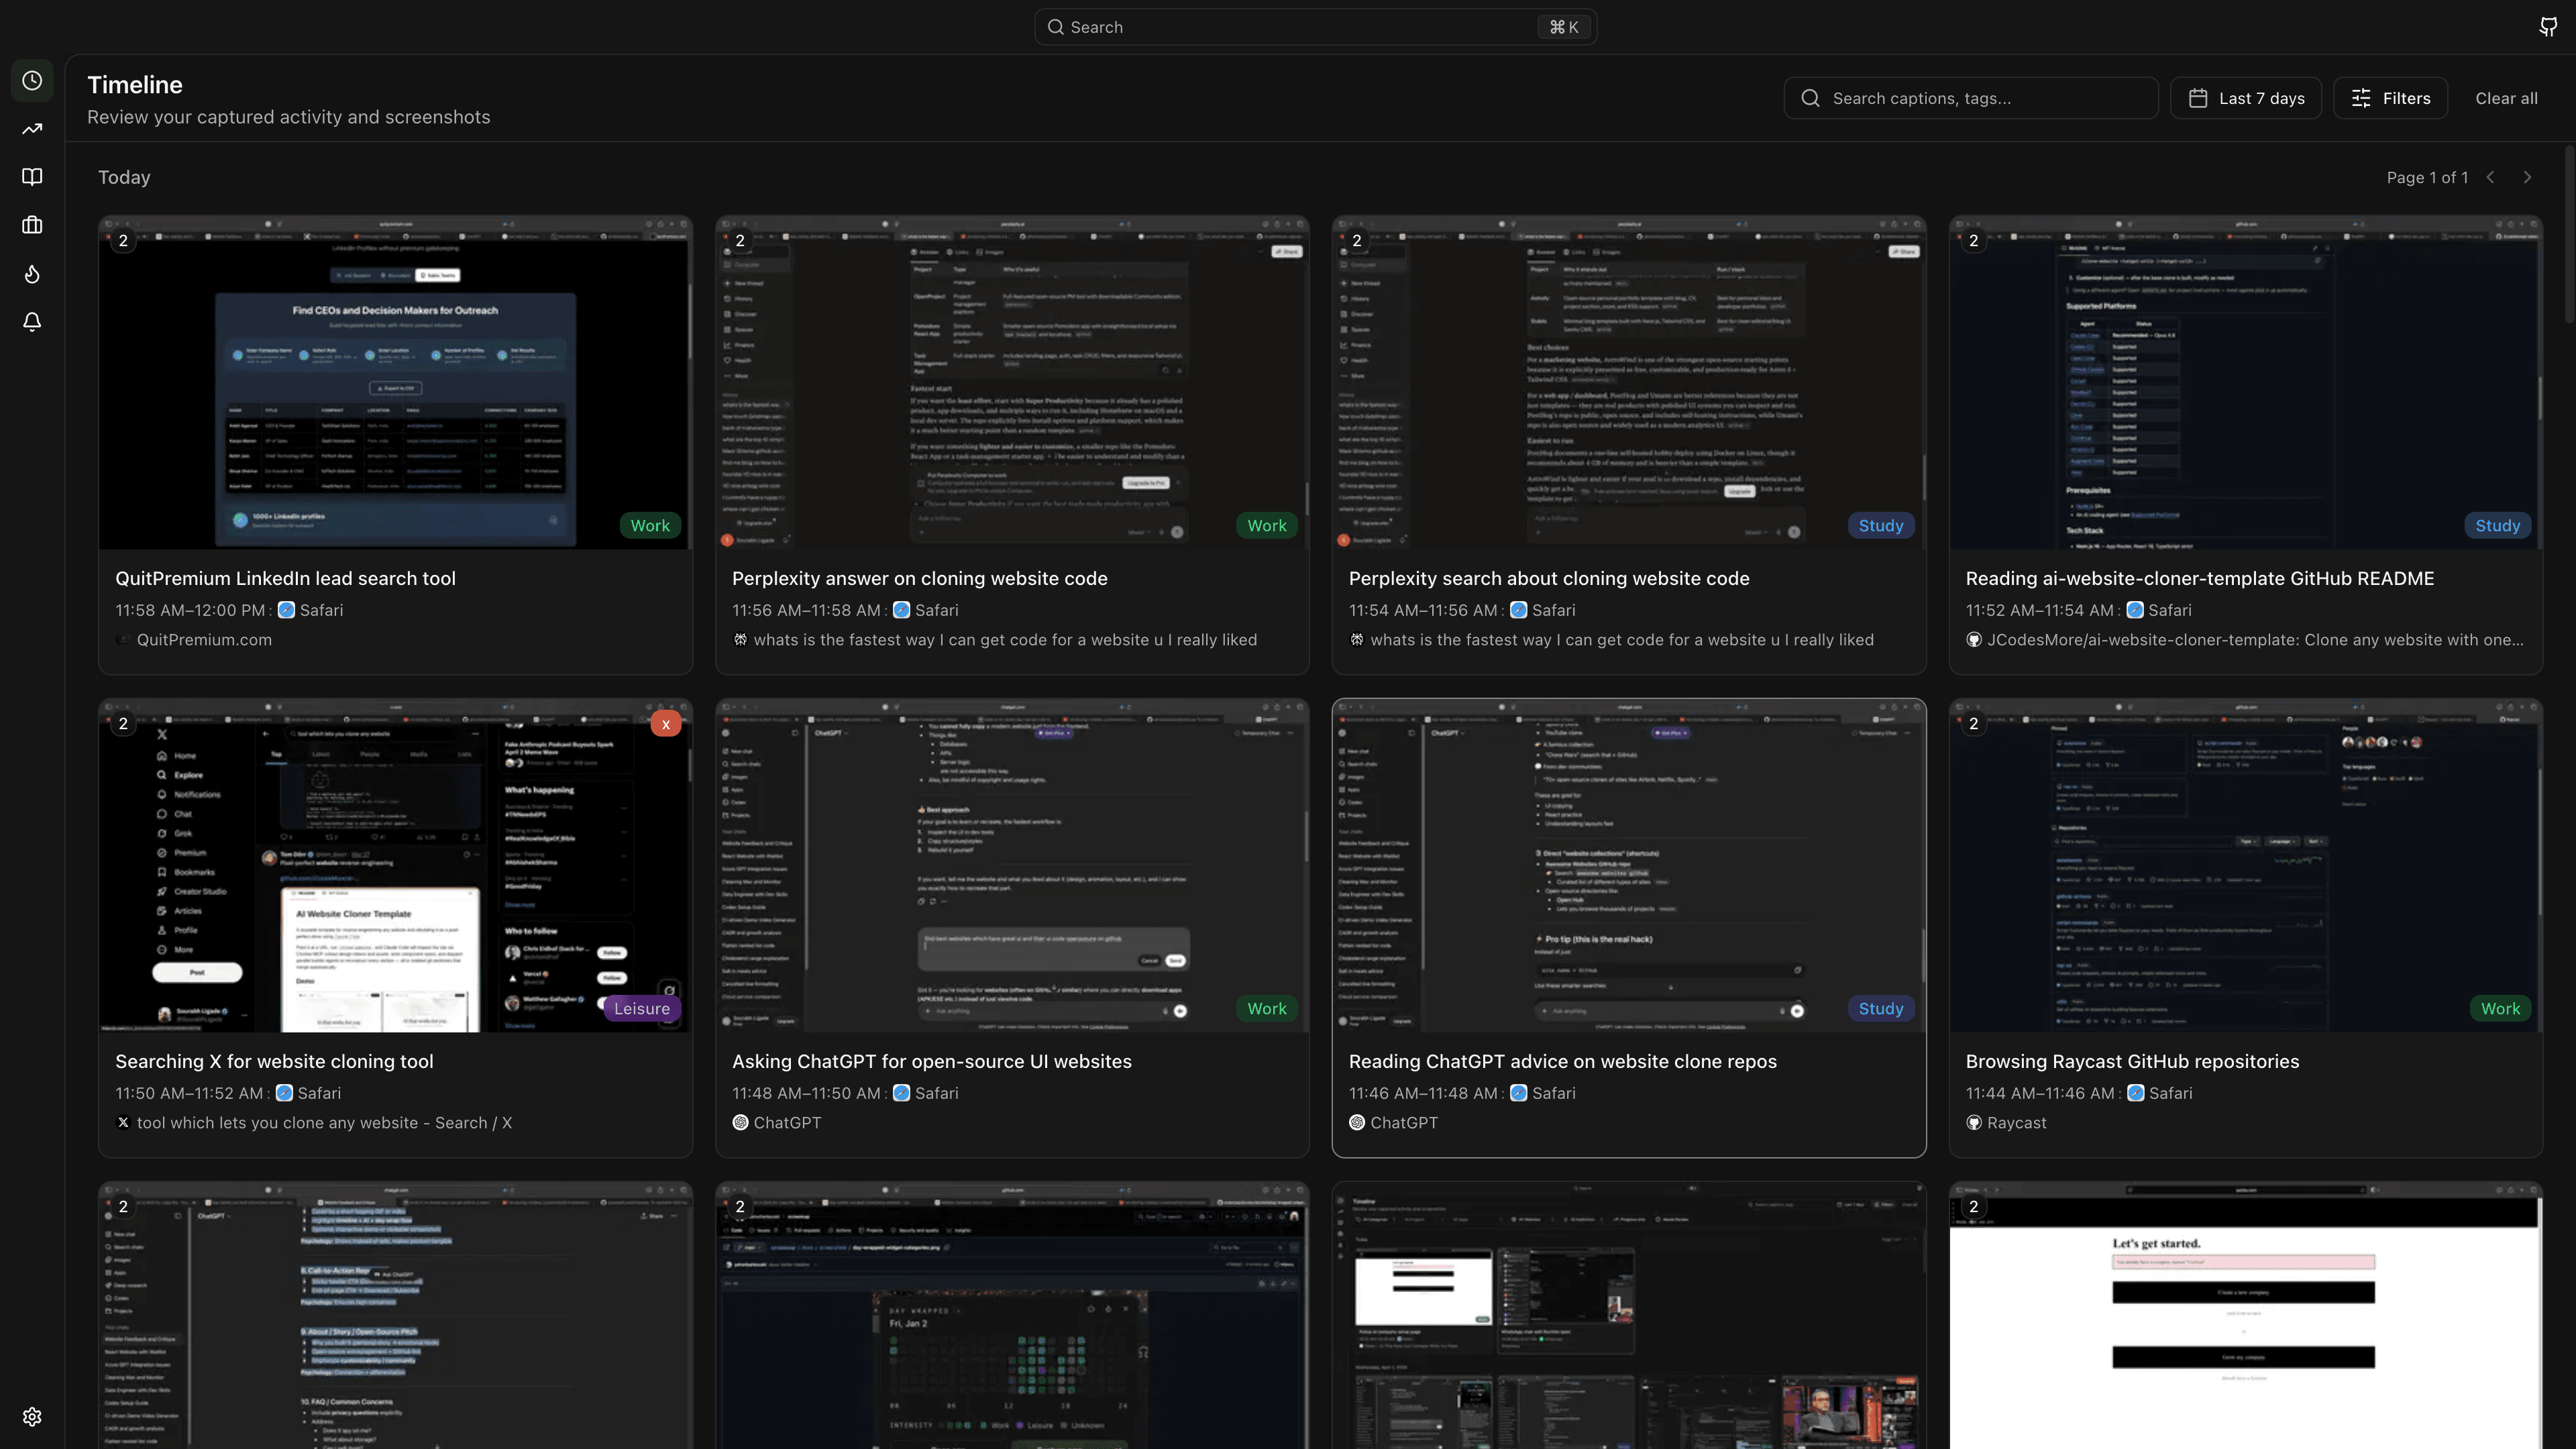Click 'Clear all' to reset filters
Screen dimensions: 2576x1449
pyautogui.click(x=2506, y=98)
